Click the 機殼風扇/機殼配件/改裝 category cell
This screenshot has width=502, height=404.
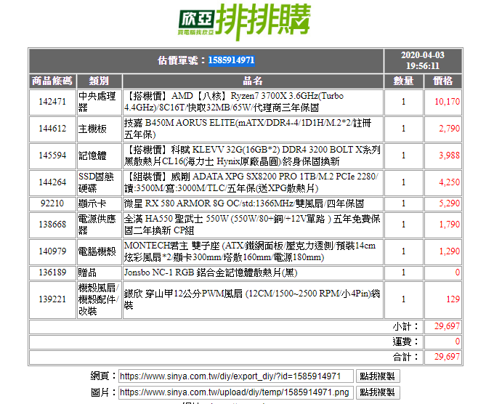point(100,299)
